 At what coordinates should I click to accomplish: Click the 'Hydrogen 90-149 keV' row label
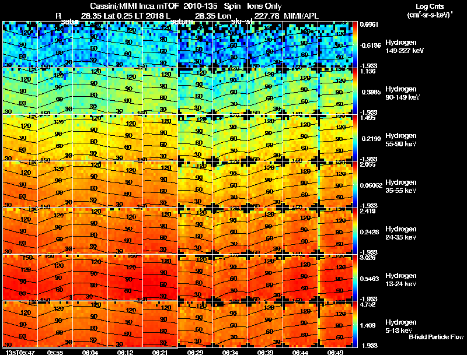pyautogui.click(x=403, y=93)
